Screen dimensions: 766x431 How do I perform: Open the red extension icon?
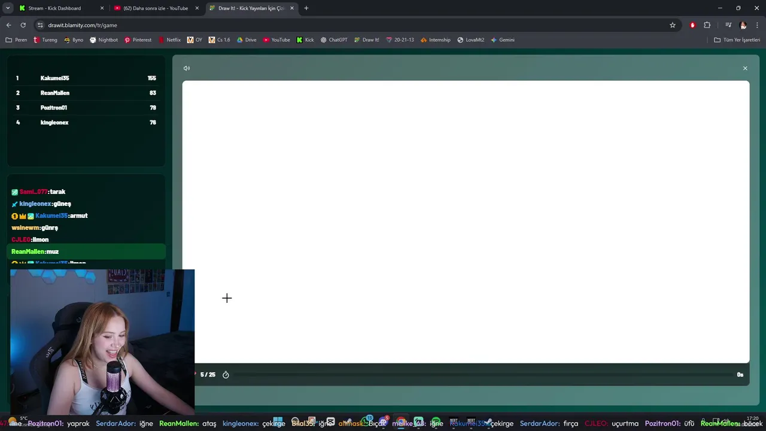[x=692, y=25]
